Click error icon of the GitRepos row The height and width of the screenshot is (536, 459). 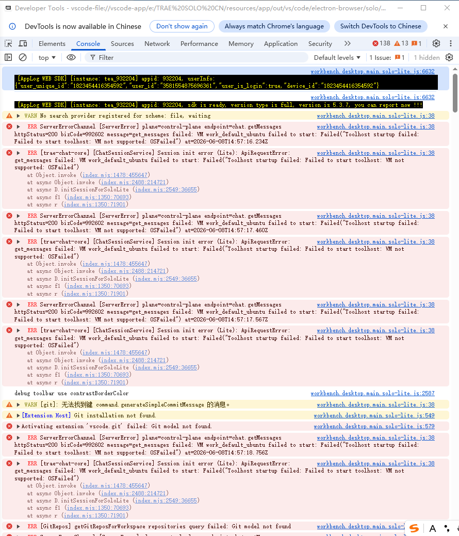click(x=9, y=526)
